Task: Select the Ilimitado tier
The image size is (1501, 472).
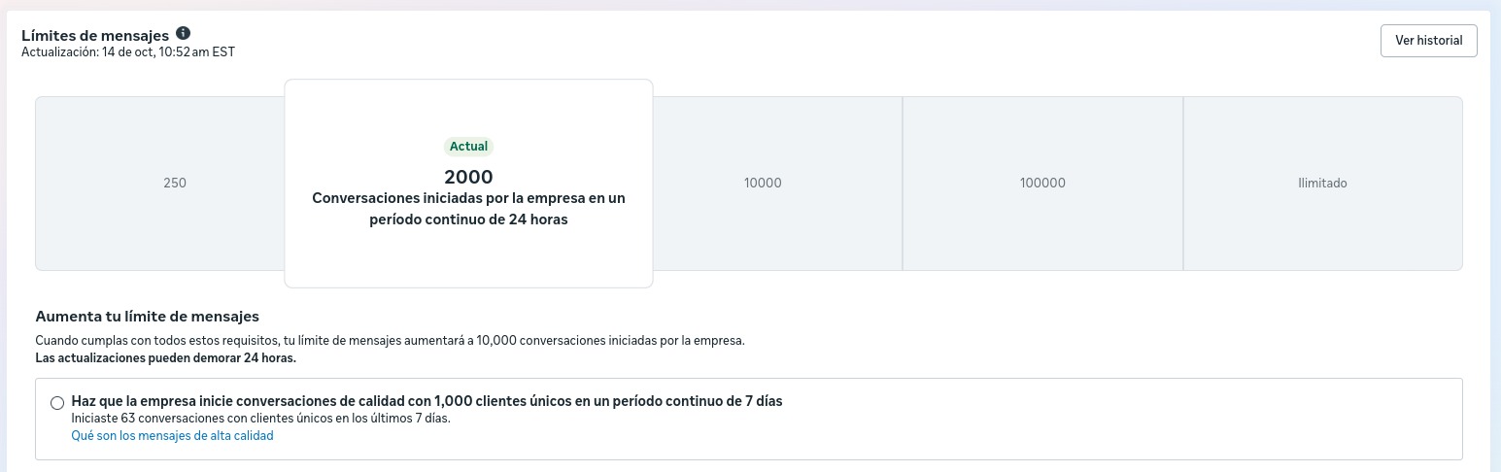Action: 1322,183
